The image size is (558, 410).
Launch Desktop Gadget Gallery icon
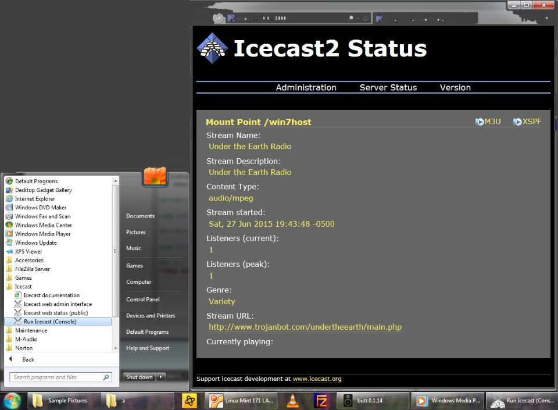coord(9,190)
